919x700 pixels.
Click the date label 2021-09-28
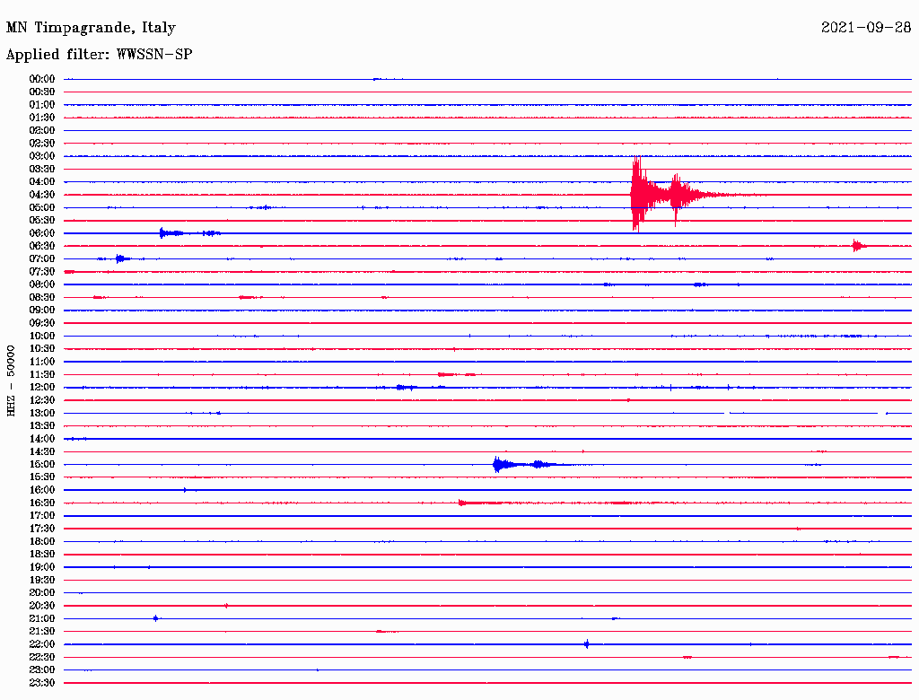click(866, 27)
